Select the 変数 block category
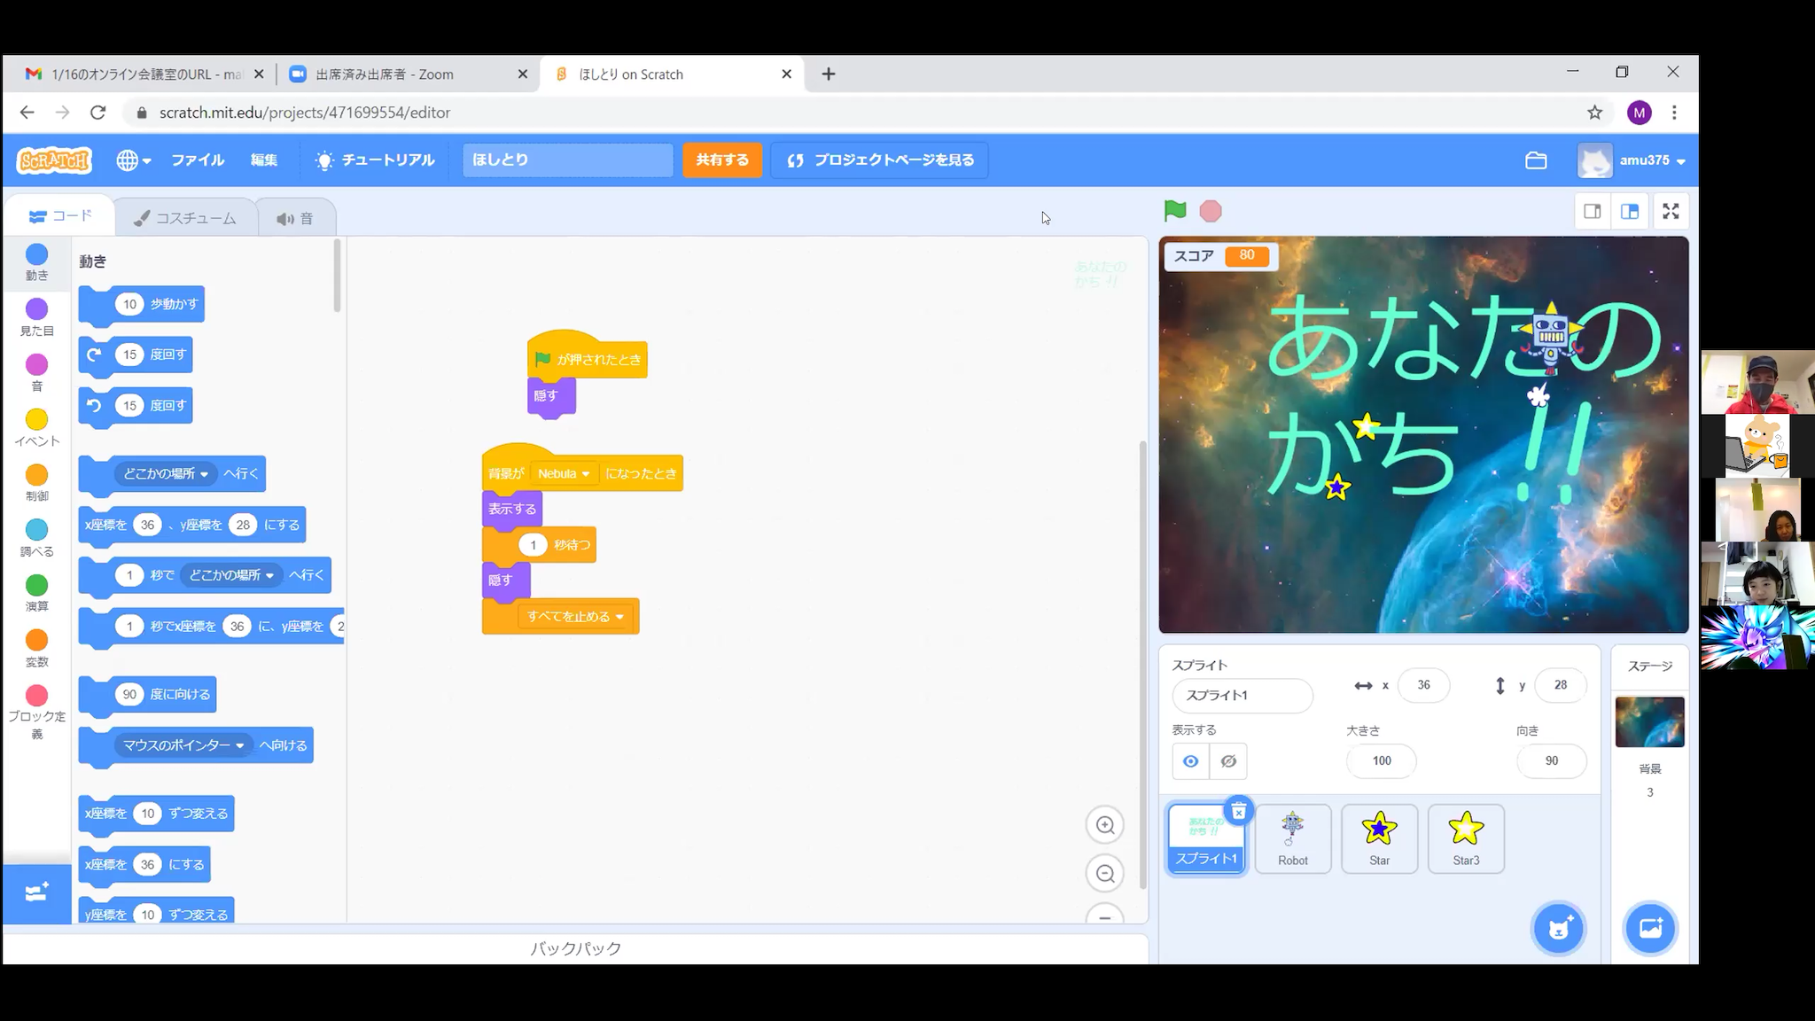The image size is (1815, 1021). click(36, 649)
